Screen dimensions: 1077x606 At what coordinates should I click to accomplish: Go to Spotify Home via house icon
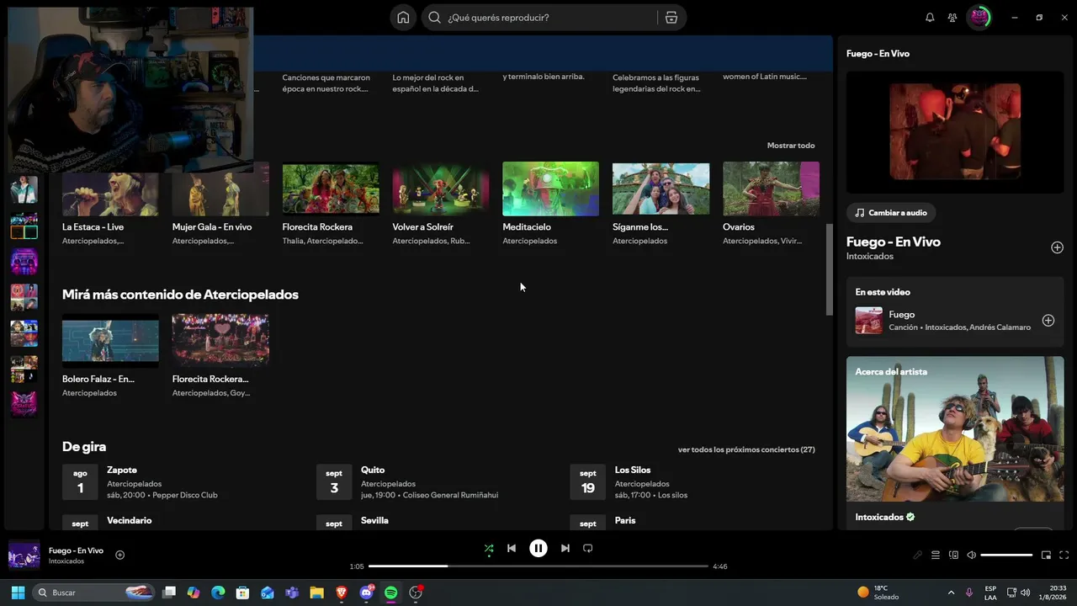pyautogui.click(x=403, y=18)
